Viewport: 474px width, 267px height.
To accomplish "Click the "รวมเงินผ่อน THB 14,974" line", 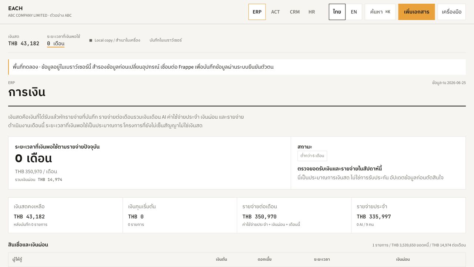I will click(39, 179).
